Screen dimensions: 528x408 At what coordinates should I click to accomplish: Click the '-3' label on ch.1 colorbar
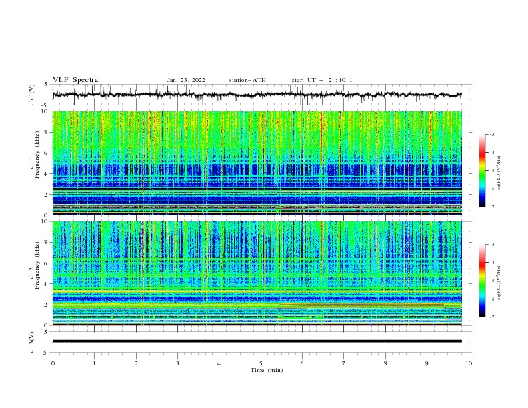pyautogui.click(x=492, y=134)
